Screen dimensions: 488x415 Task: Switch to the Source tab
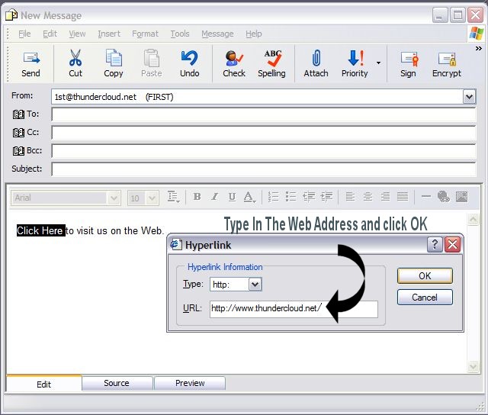coord(117,383)
